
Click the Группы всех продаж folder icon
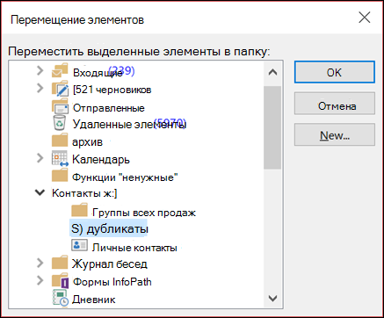pos(79,210)
